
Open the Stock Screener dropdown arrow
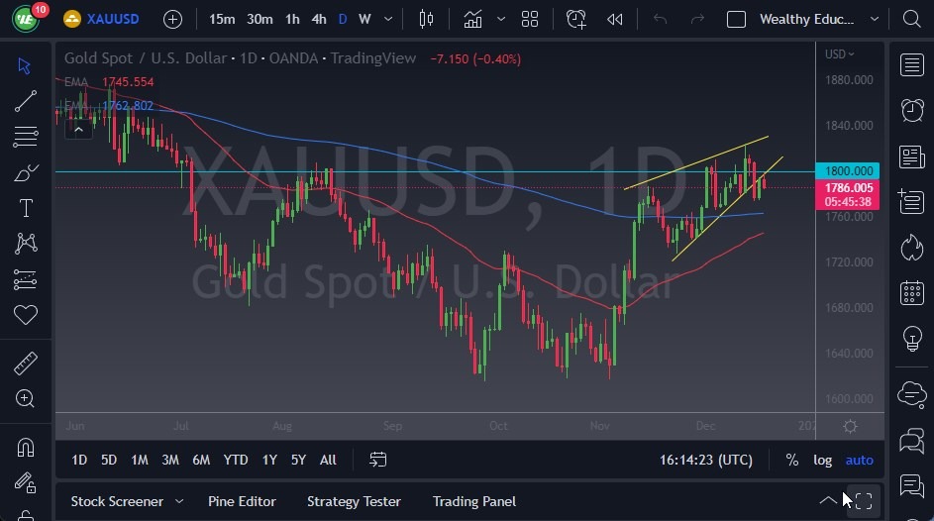pyautogui.click(x=179, y=501)
